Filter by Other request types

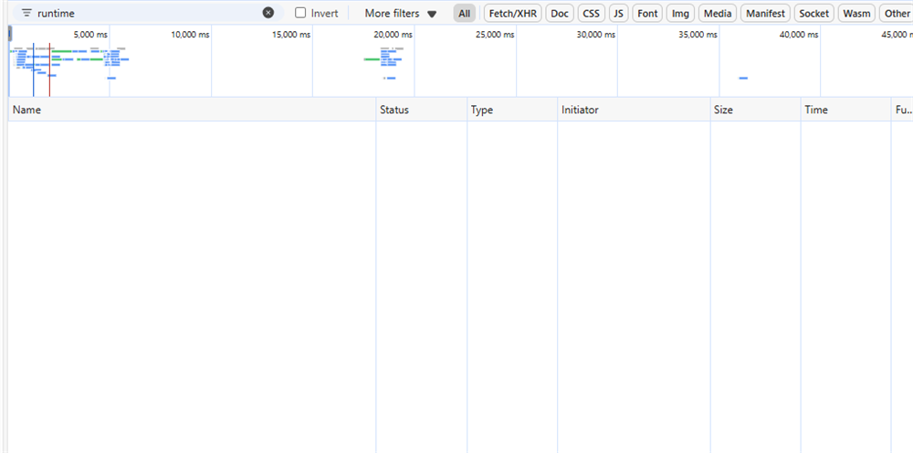[896, 14]
